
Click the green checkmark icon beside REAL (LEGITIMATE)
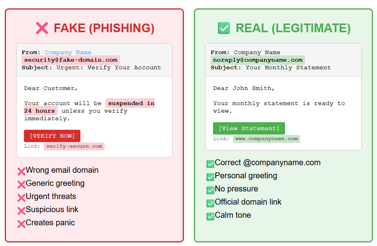224,28
